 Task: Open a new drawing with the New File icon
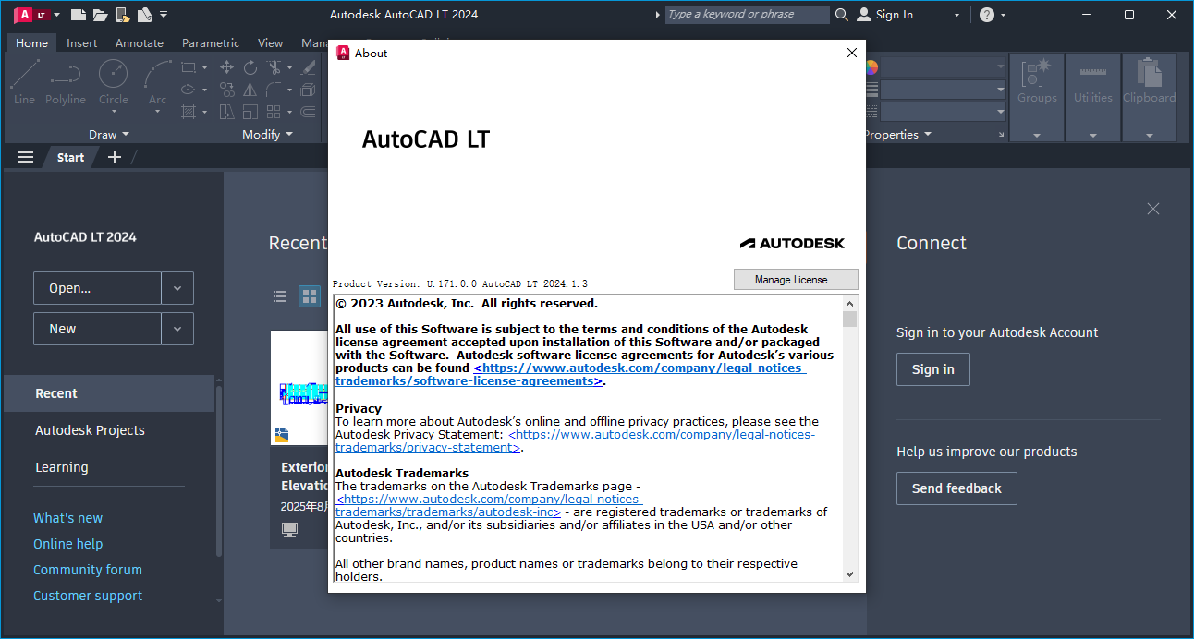pos(79,15)
